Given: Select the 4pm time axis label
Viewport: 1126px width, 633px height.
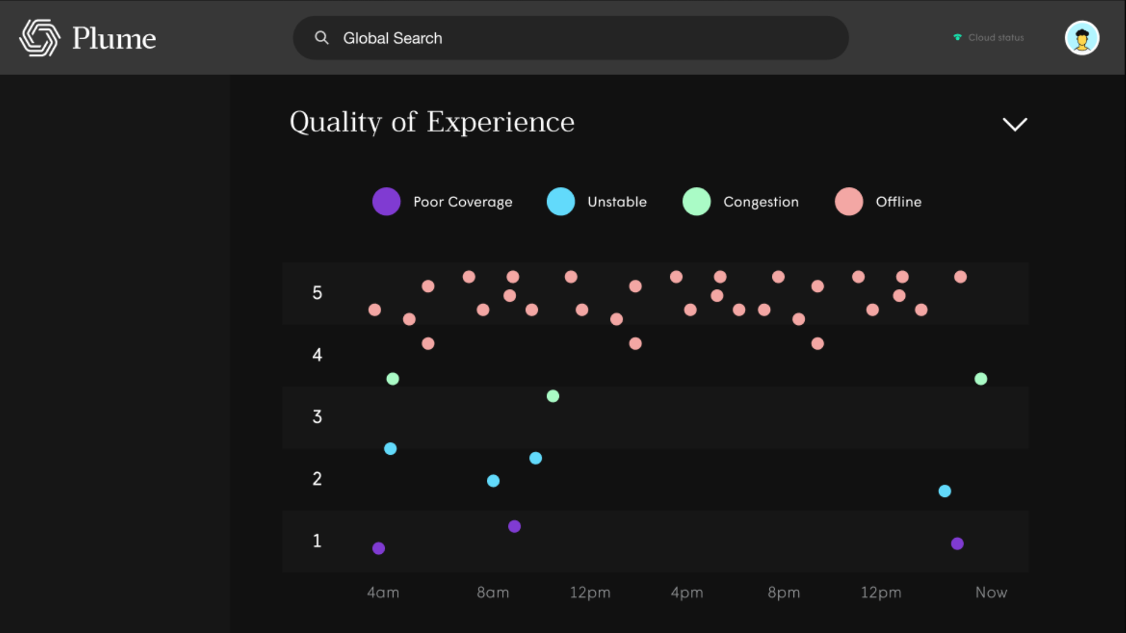Looking at the screenshot, I should (x=687, y=593).
